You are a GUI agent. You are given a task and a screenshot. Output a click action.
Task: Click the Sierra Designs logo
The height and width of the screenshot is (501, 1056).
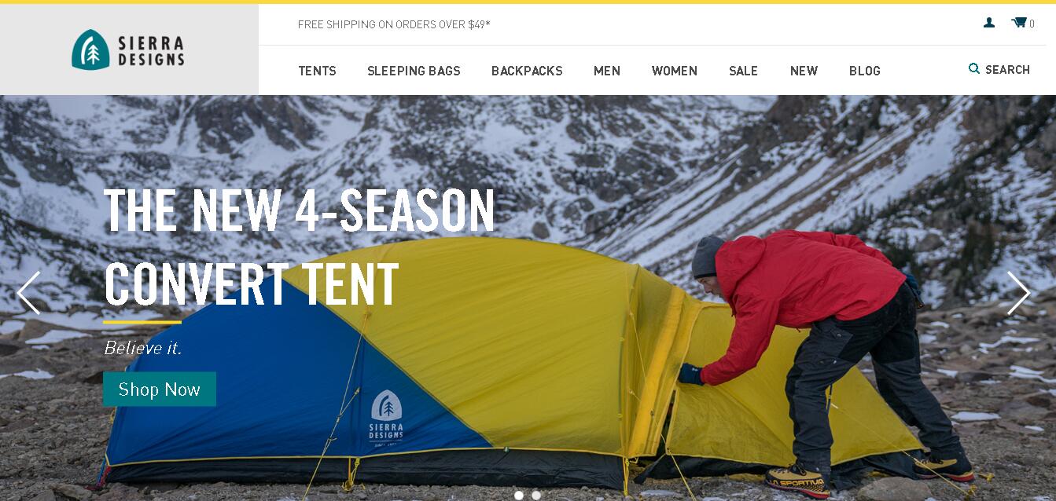(x=128, y=49)
